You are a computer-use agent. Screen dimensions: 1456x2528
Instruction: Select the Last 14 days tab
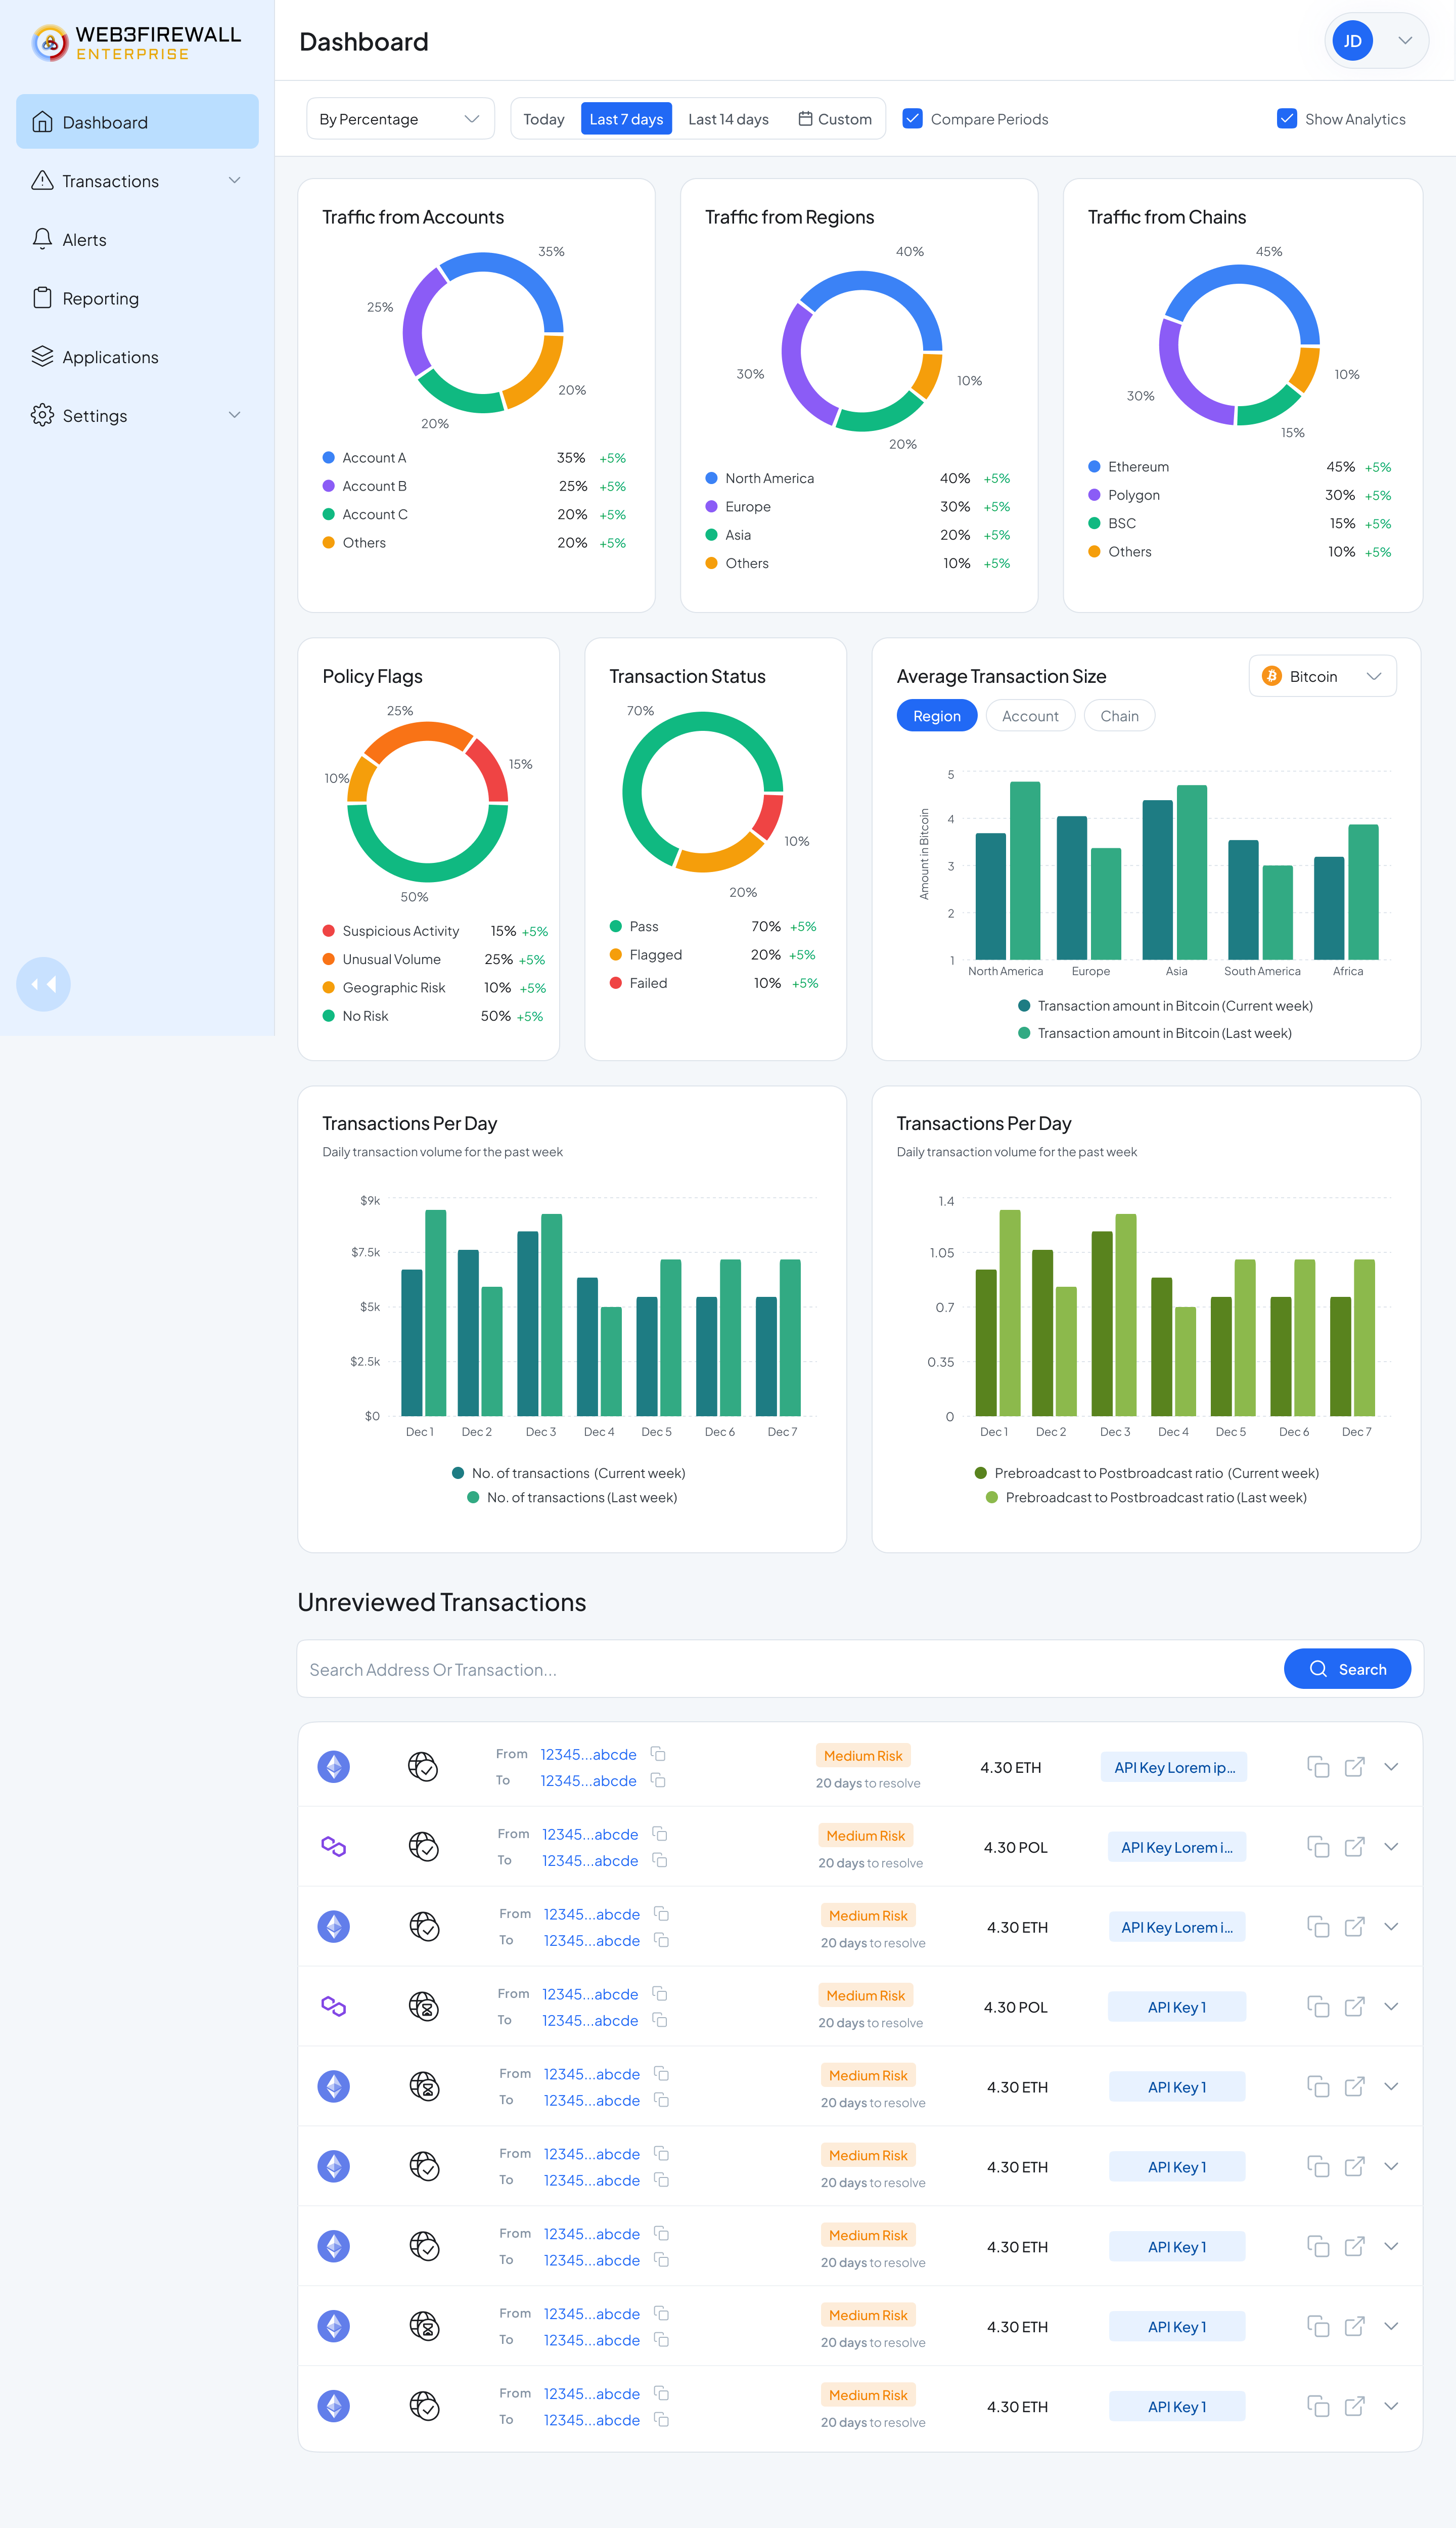[728, 119]
